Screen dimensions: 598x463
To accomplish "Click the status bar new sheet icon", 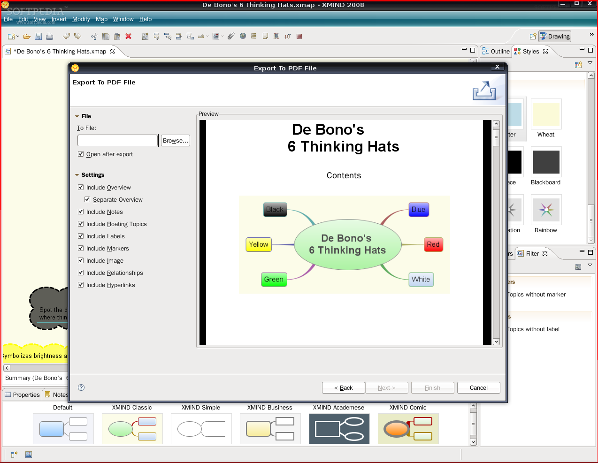I will [x=14, y=455].
